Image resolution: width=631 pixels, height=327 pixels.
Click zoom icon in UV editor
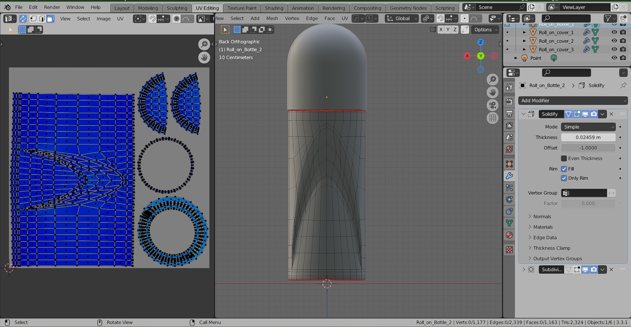(204, 44)
